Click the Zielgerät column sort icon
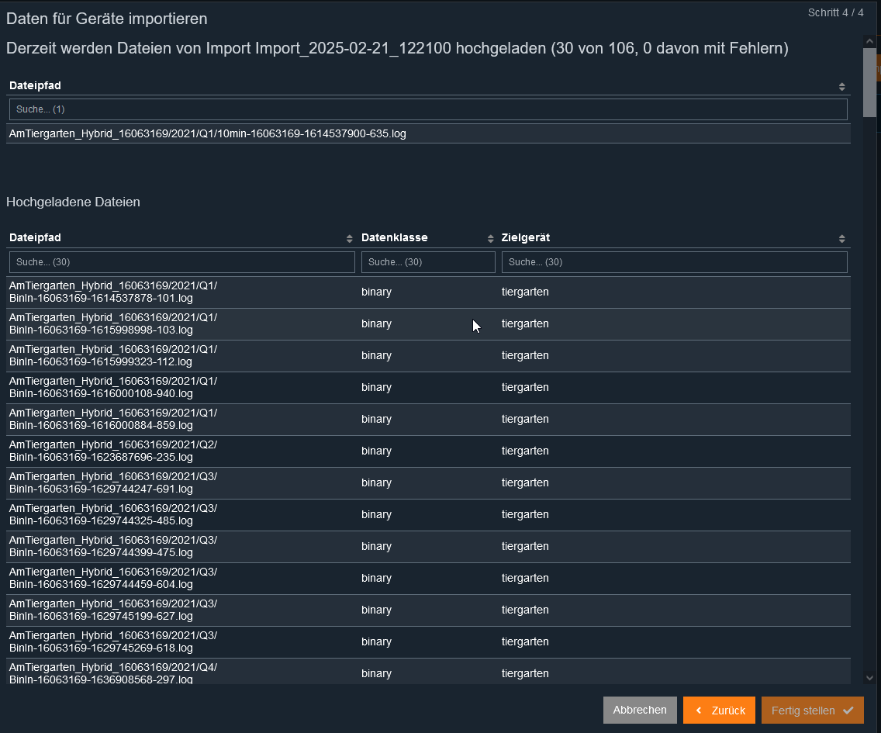Image resolution: width=881 pixels, height=733 pixels. pyautogui.click(x=841, y=238)
